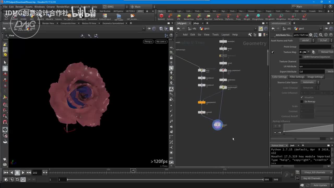Click the RSLight shelf tool icon
The height and width of the screenshot is (188, 334).
tap(247, 16)
